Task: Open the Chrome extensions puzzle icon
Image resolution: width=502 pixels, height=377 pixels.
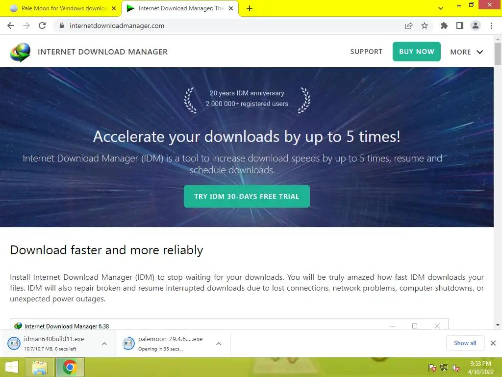Action: (x=444, y=26)
